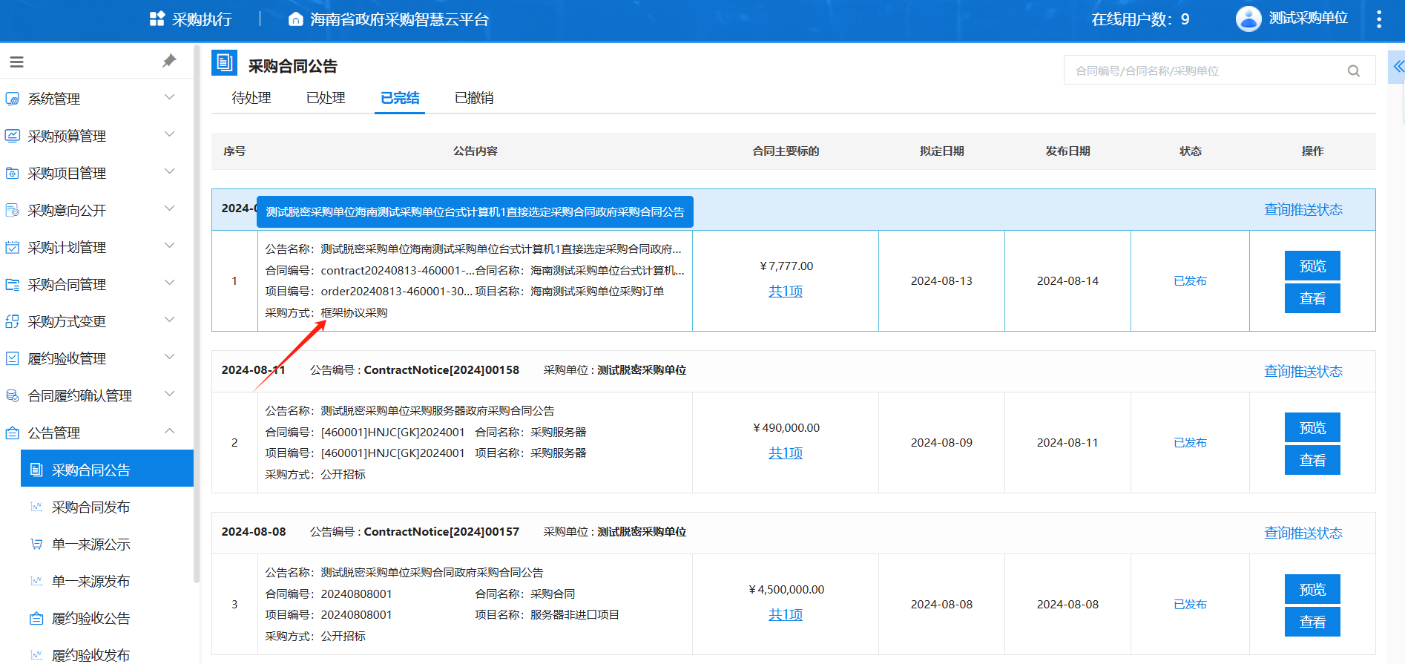Expand the 系统管理 menu chevron
The image size is (1405, 664).
(x=169, y=97)
